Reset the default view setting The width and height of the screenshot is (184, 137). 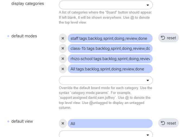[x=168, y=123]
